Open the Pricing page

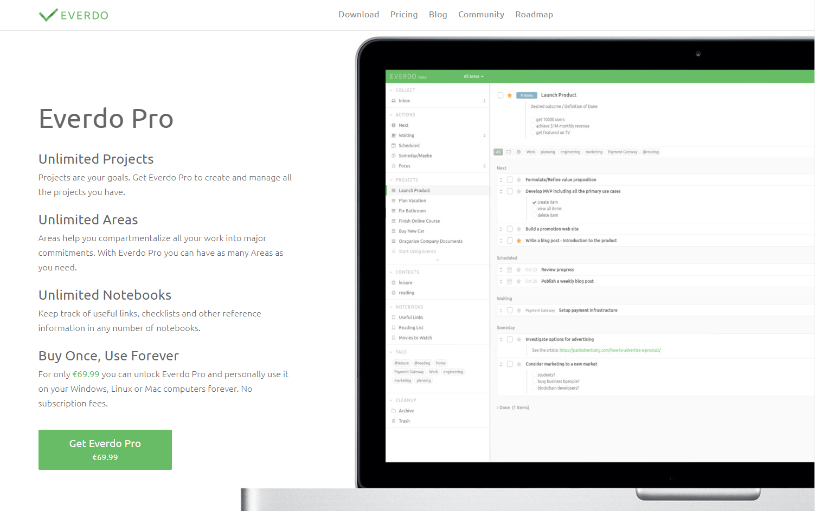point(404,15)
